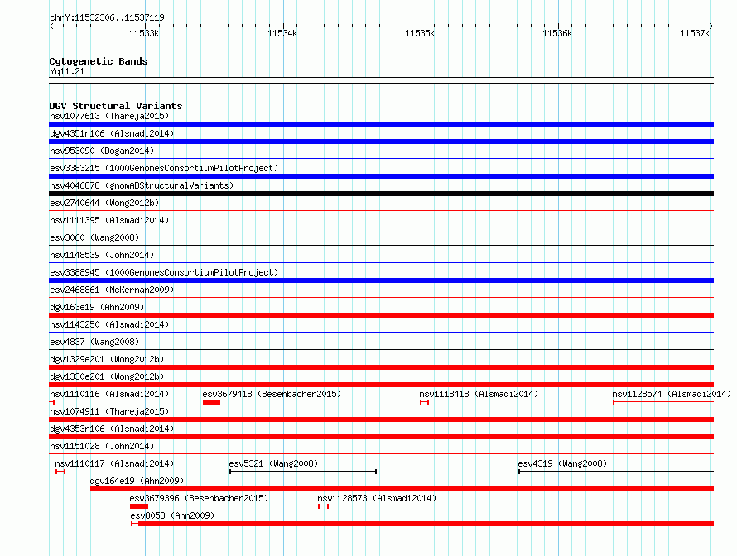Click the esv5321 (Wang2008) label
The width and height of the screenshot is (737, 556).
(273, 463)
